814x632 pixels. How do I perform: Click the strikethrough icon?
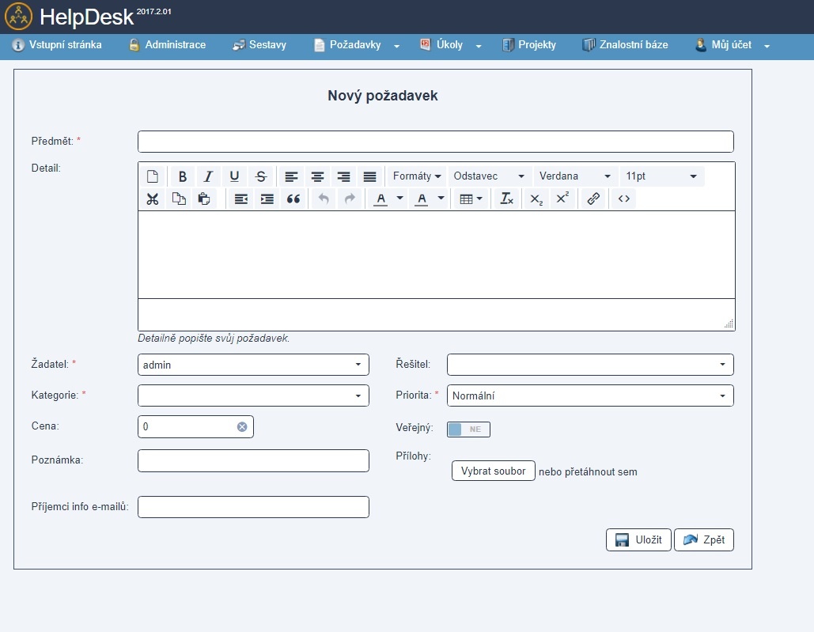pyautogui.click(x=261, y=176)
